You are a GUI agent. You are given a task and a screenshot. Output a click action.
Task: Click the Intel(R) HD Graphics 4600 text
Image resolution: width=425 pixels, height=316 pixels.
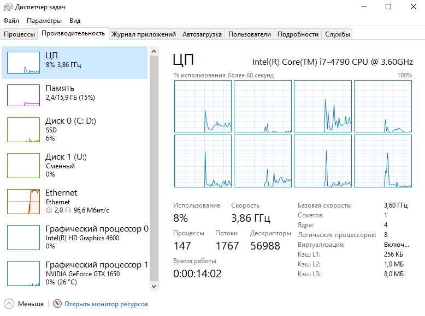[x=82, y=238]
